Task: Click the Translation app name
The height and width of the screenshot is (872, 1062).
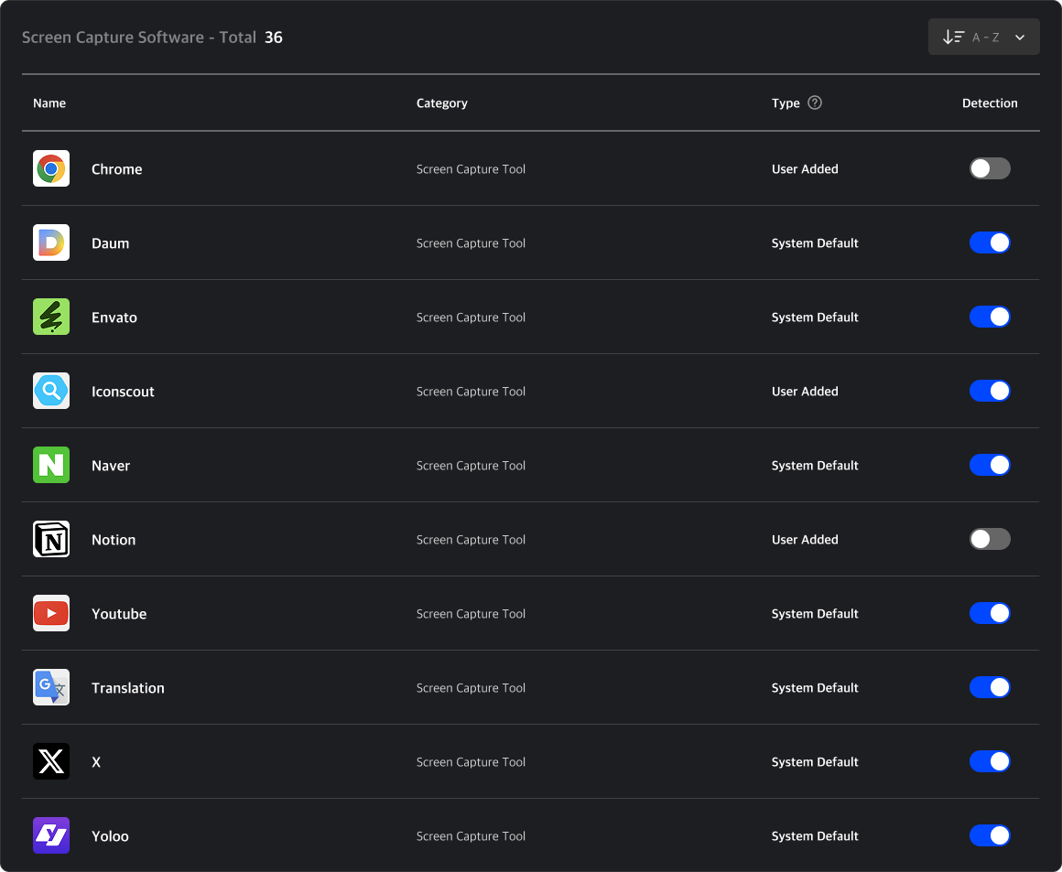Action: pyautogui.click(x=128, y=688)
